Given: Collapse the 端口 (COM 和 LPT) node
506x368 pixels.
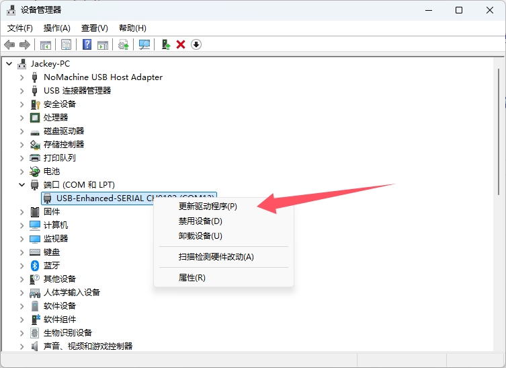Looking at the screenshot, I should (22, 184).
